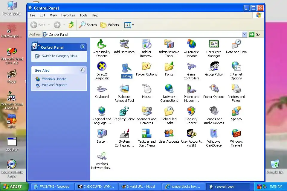287x191 pixels.
Task: Open Game Controllers icon
Action: [x=191, y=66]
